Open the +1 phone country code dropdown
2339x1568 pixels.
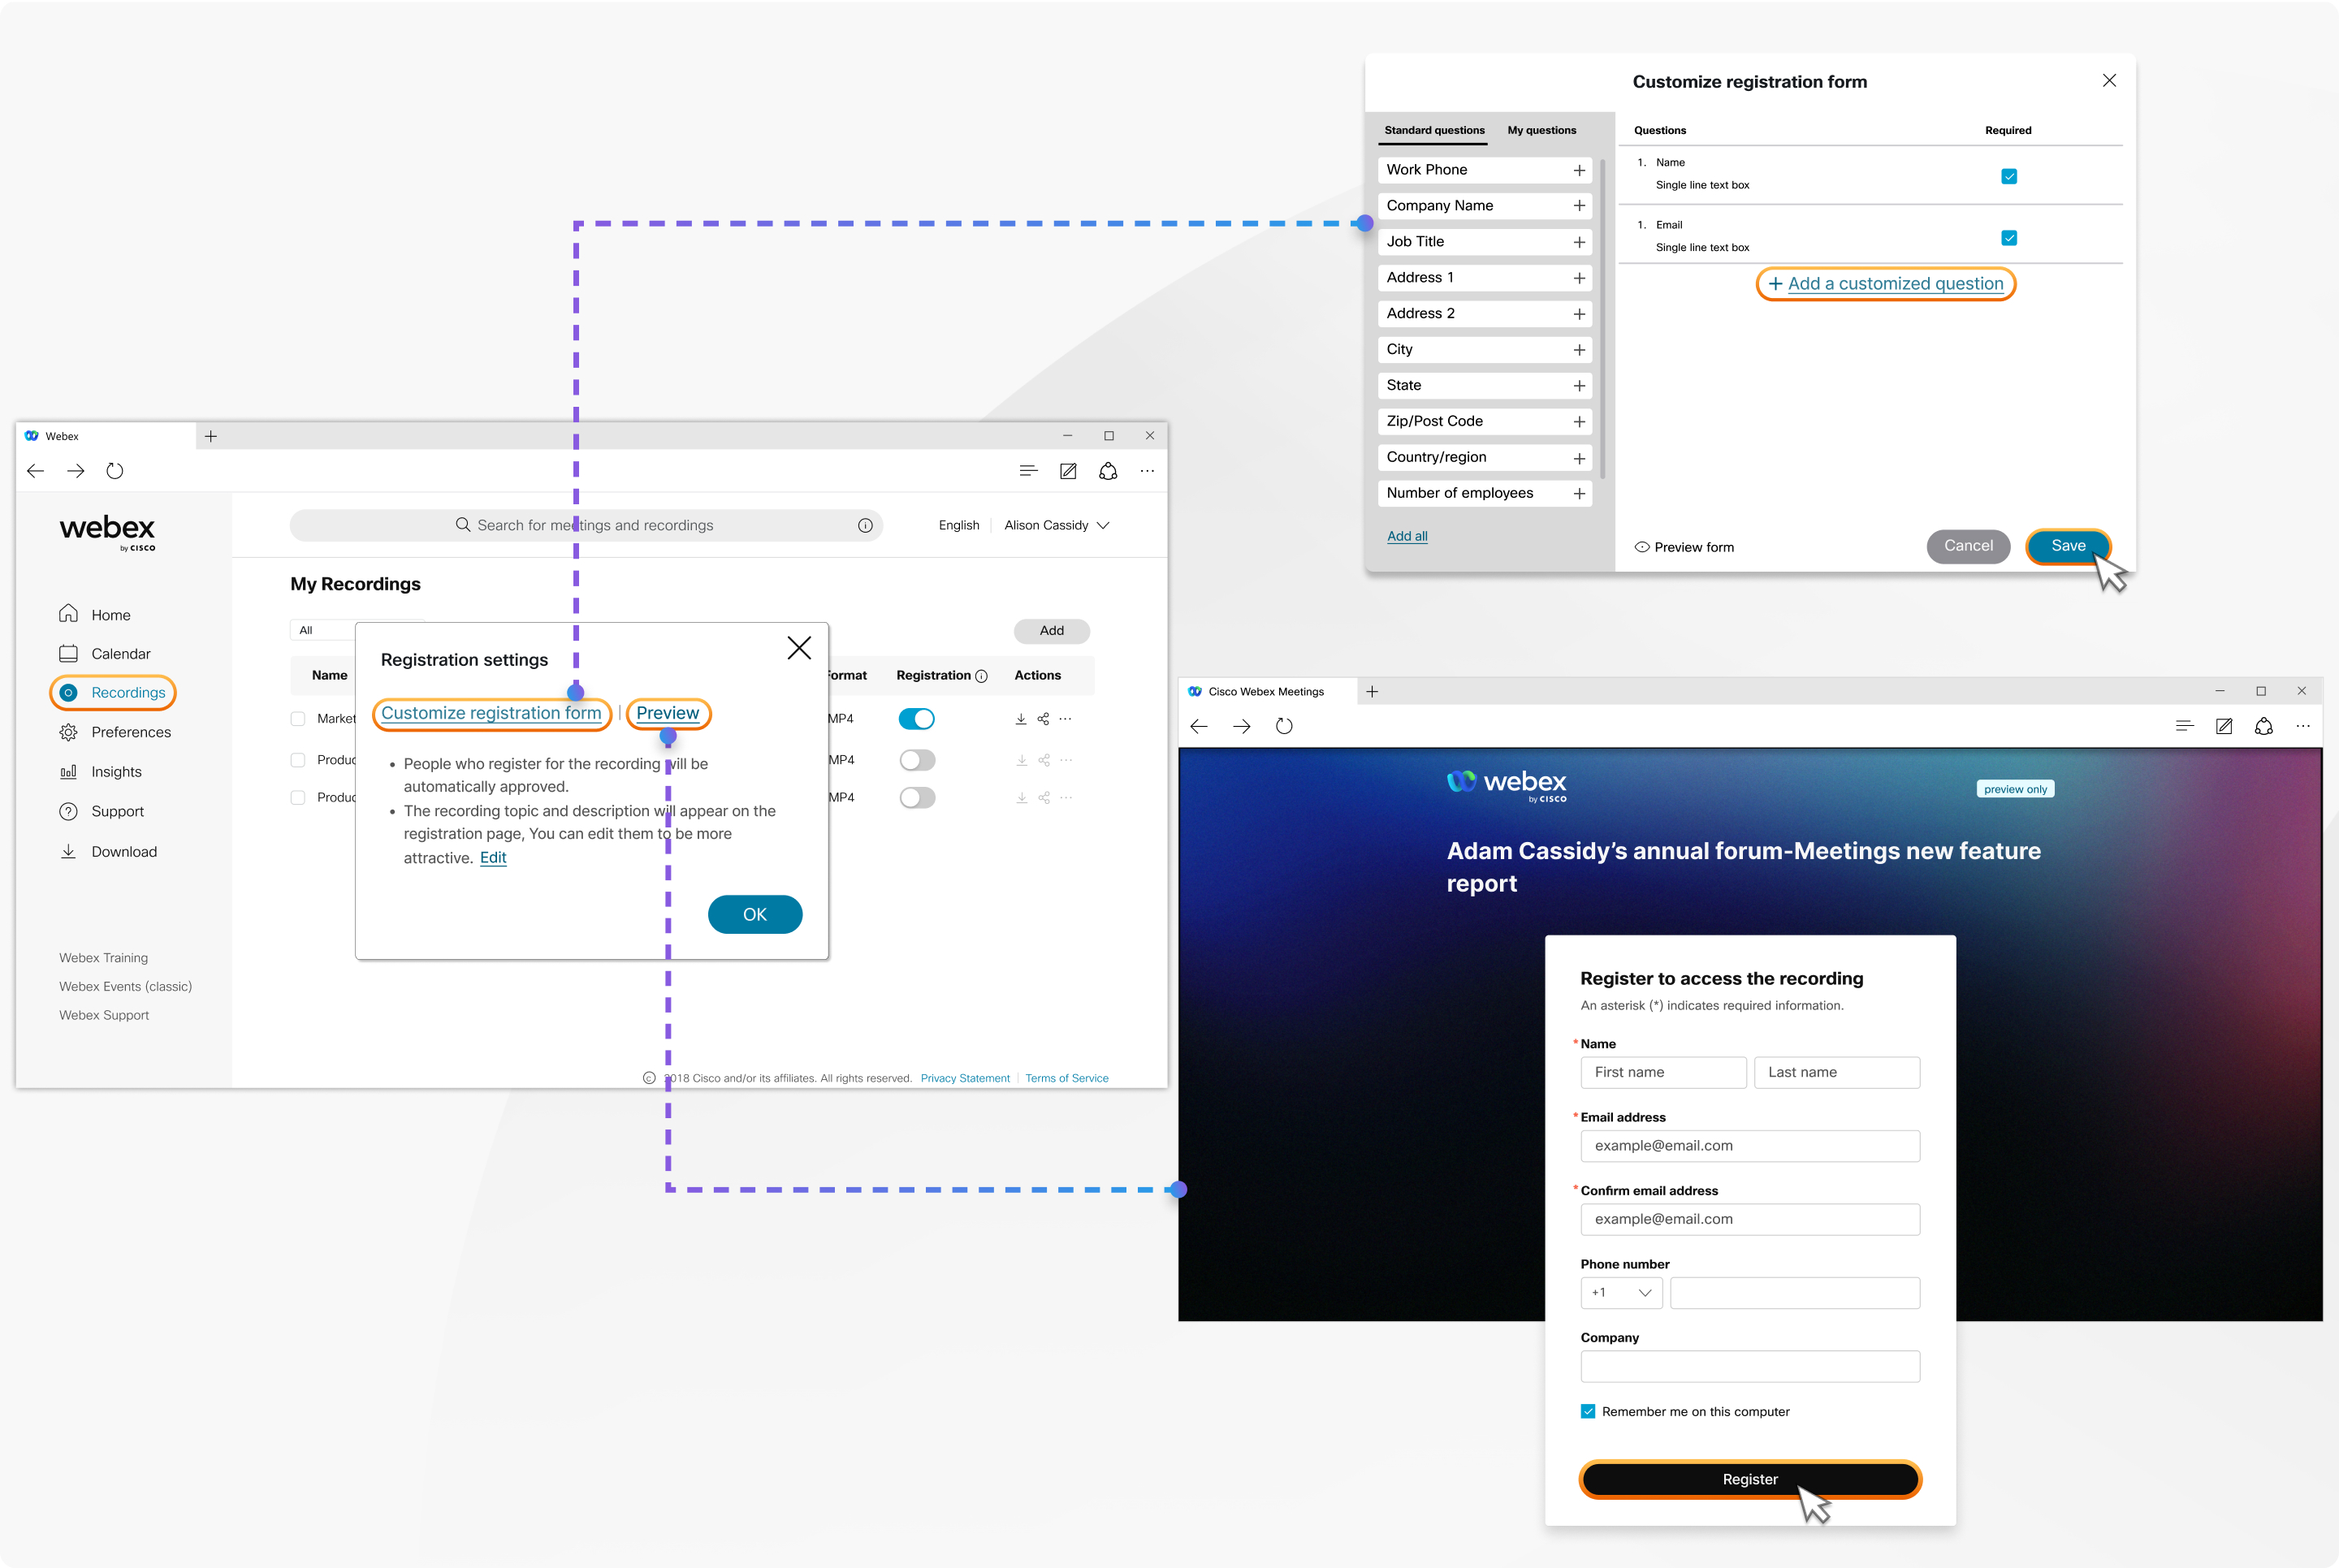[1620, 1292]
